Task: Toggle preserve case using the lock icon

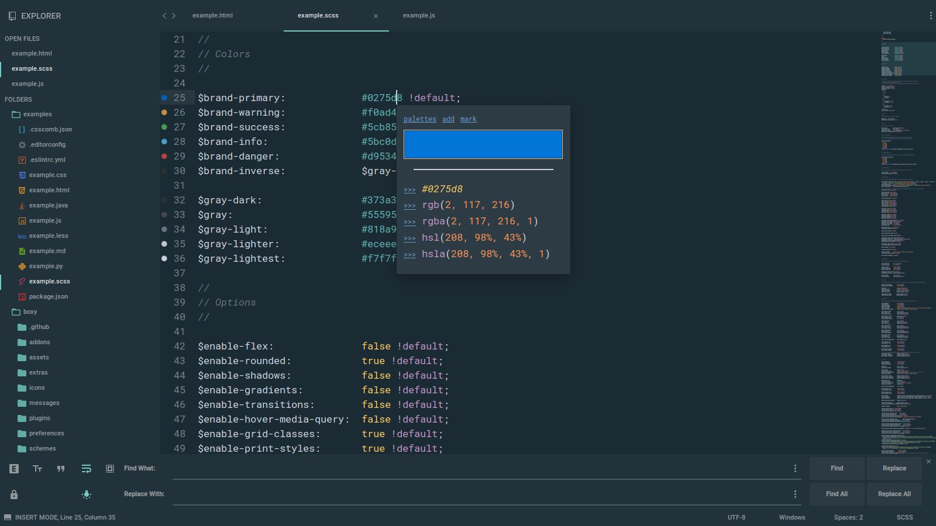Action: (13, 494)
